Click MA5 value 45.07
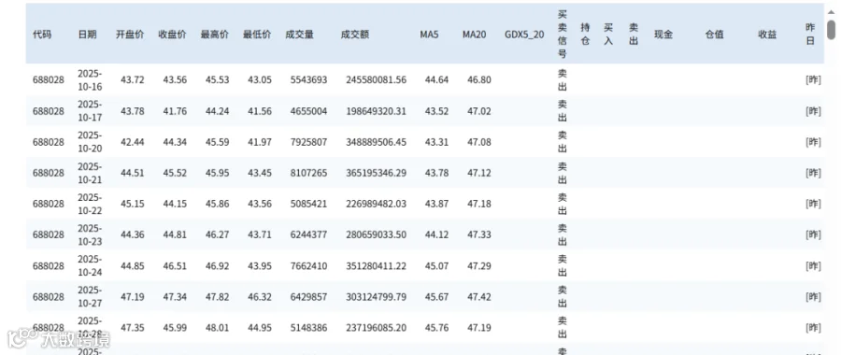Screen dimensions: 841x355 436,266
